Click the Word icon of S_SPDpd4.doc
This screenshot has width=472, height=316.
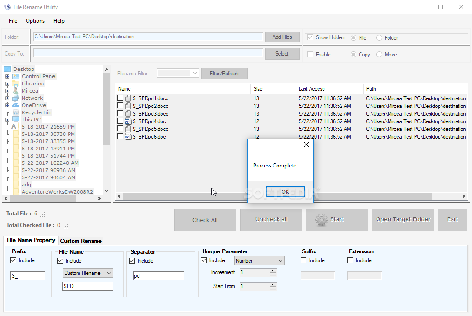(x=128, y=121)
